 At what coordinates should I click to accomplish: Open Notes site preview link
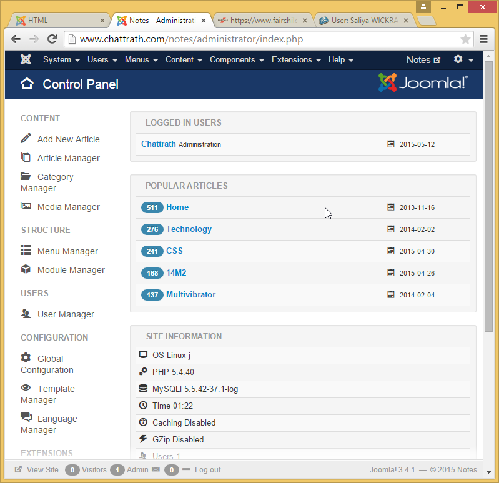(423, 60)
